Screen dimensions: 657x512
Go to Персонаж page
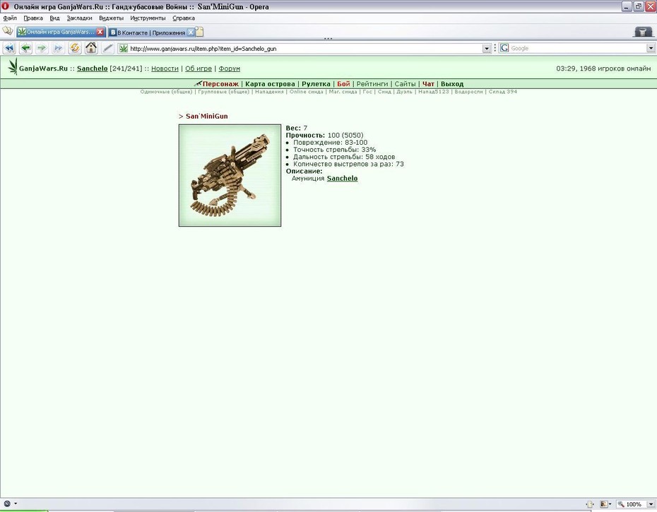(x=220, y=84)
